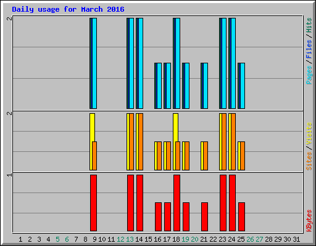
Task: Select day 8 on the x-axis
Action: 85,239
